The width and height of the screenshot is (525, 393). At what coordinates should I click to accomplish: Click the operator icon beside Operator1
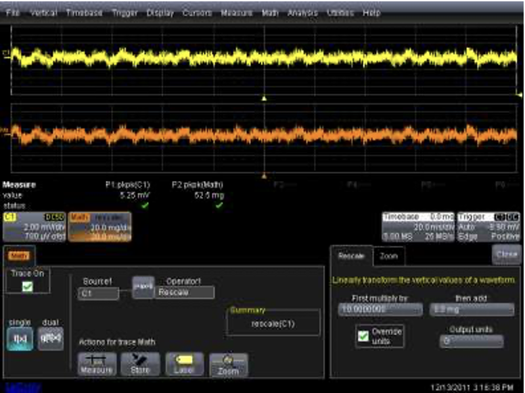tap(142, 287)
